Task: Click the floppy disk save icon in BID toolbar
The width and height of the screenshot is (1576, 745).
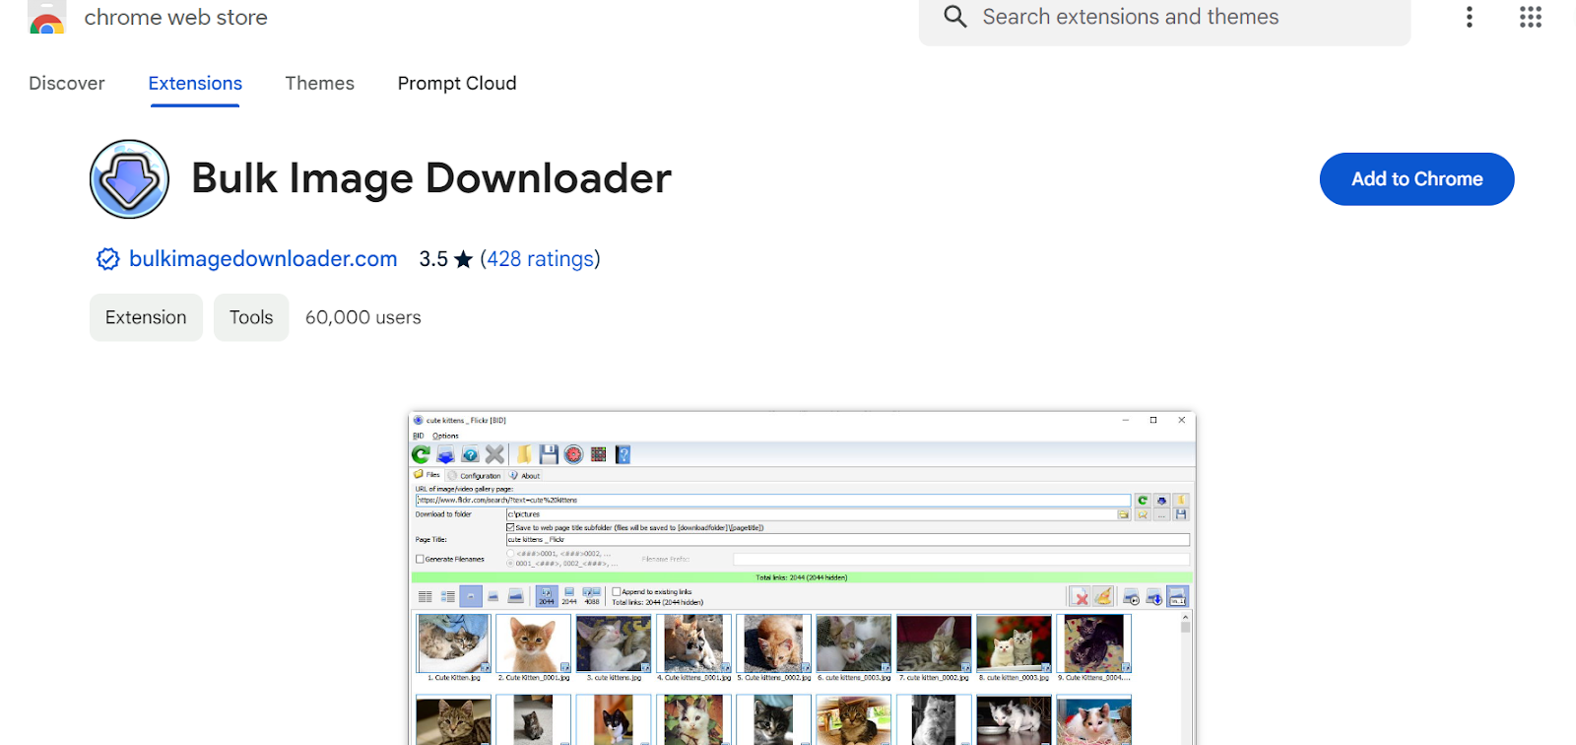Action: [x=549, y=454]
